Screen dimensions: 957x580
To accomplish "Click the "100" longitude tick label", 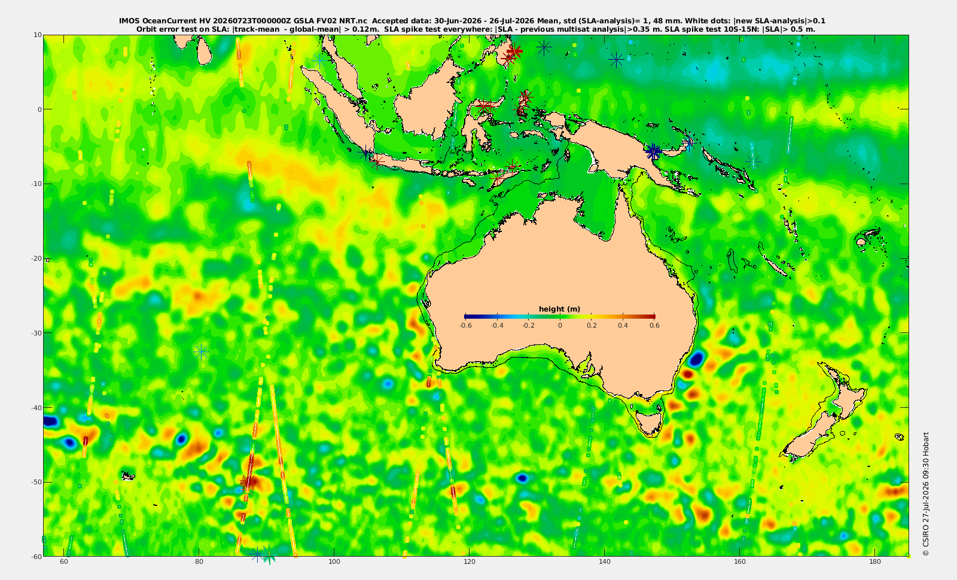I will (334, 562).
